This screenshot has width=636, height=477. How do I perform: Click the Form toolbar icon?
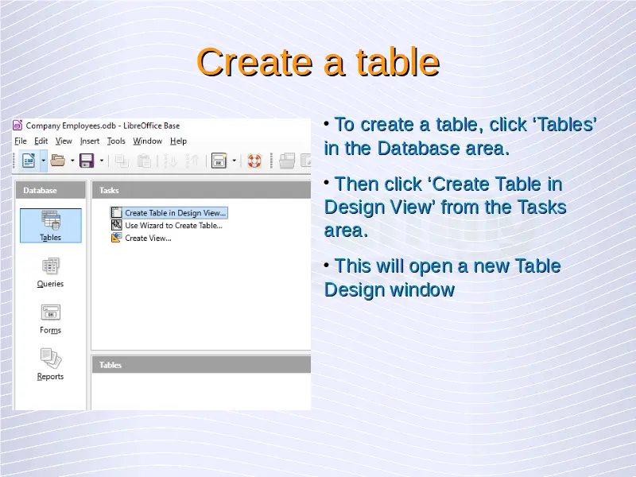(x=219, y=161)
